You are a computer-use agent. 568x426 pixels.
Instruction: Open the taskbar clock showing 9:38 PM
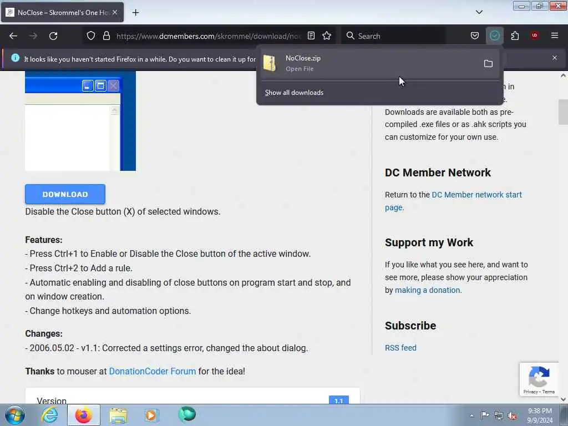(540, 415)
